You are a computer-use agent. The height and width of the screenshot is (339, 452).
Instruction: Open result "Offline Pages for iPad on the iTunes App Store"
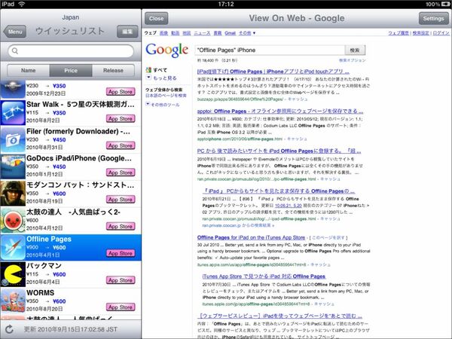click(x=251, y=237)
